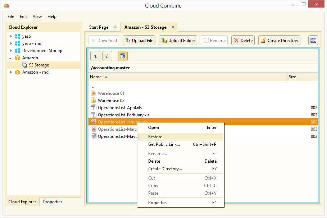327x218 pixels.
Task: Click the green refresh arrows icon
Action: pyautogui.click(x=107, y=56)
